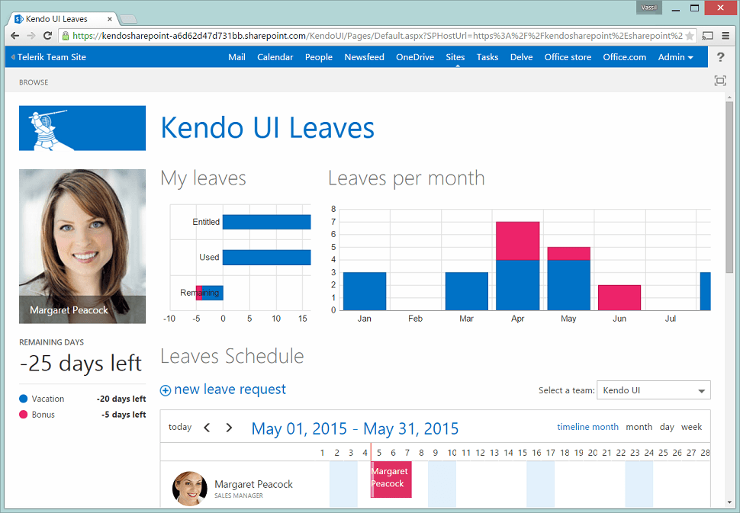Open Newsfeed in top bar
This screenshot has width=740, height=513.
(x=365, y=57)
